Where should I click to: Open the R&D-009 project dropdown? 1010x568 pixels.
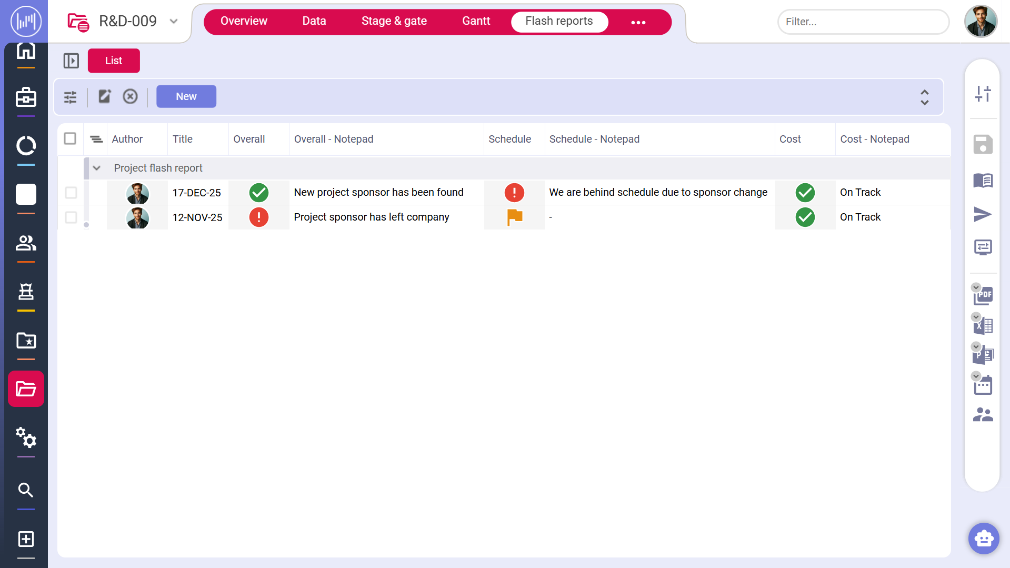pos(174,22)
